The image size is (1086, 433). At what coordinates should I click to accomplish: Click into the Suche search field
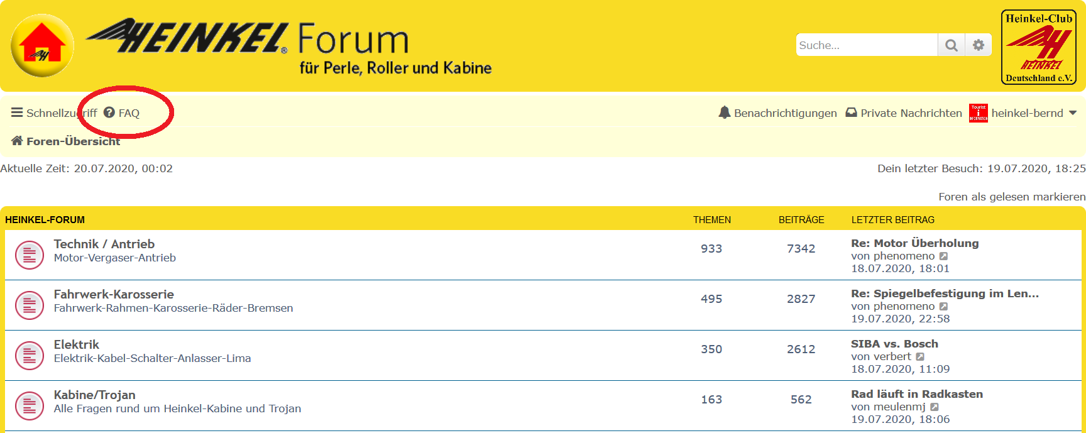[x=866, y=45]
